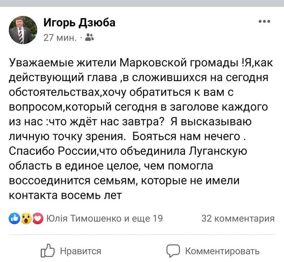Open Игорь Дзюба's profile picture
This screenshot has width=284, height=262.
(23, 30)
